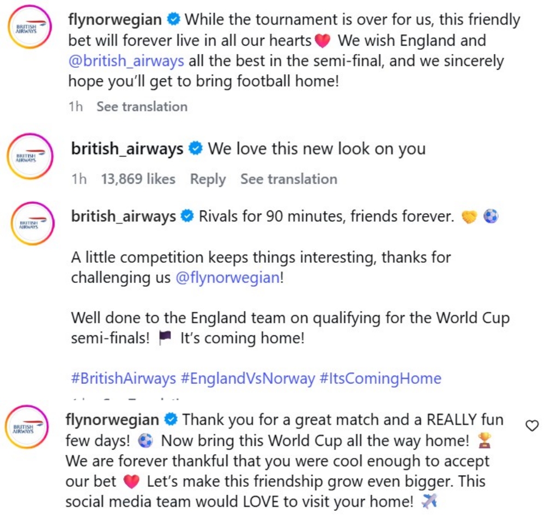See translation of first flynorwegian comment

pos(142,106)
